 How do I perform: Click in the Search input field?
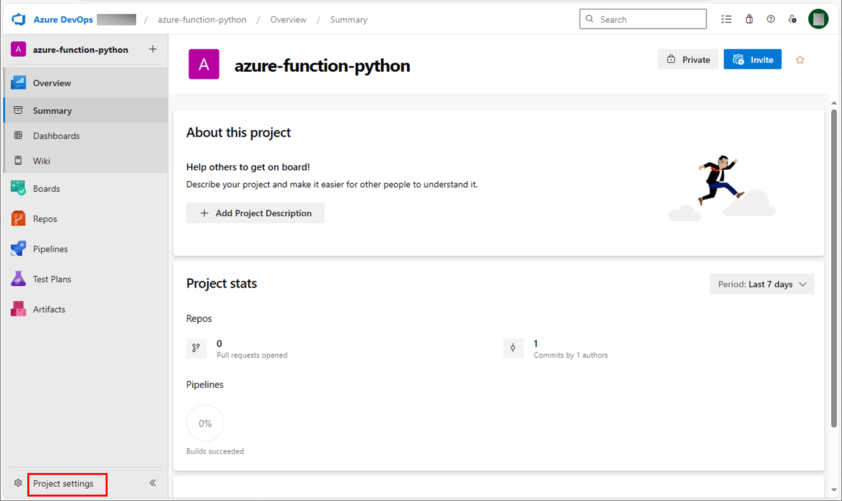coord(643,19)
